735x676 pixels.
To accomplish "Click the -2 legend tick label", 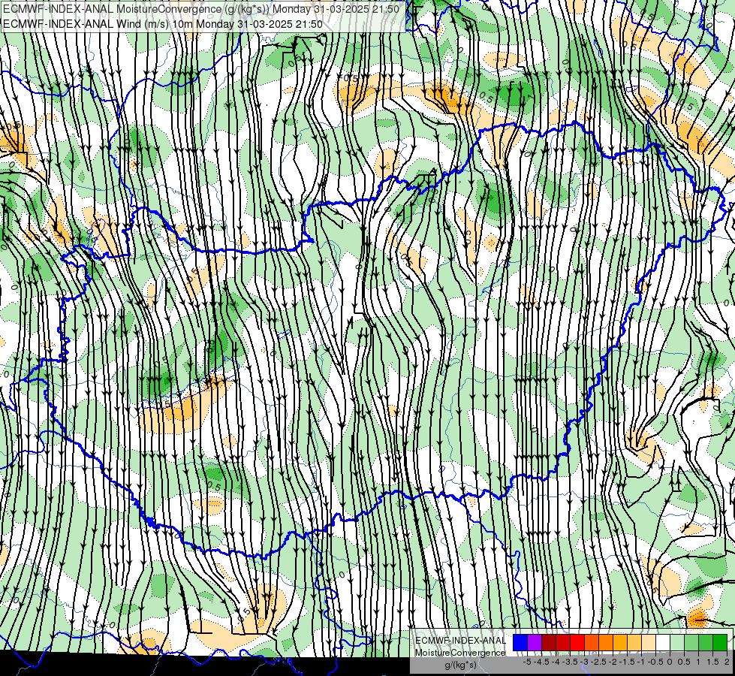I will click(x=613, y=662).
